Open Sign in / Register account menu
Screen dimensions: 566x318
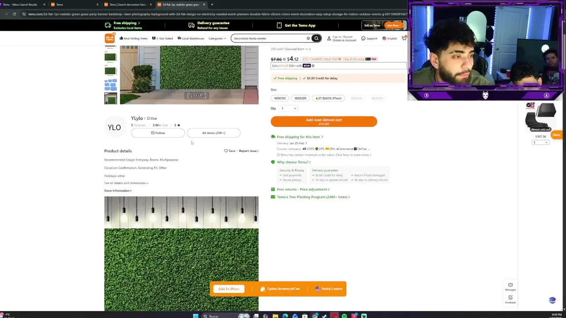tap(341, 38)
